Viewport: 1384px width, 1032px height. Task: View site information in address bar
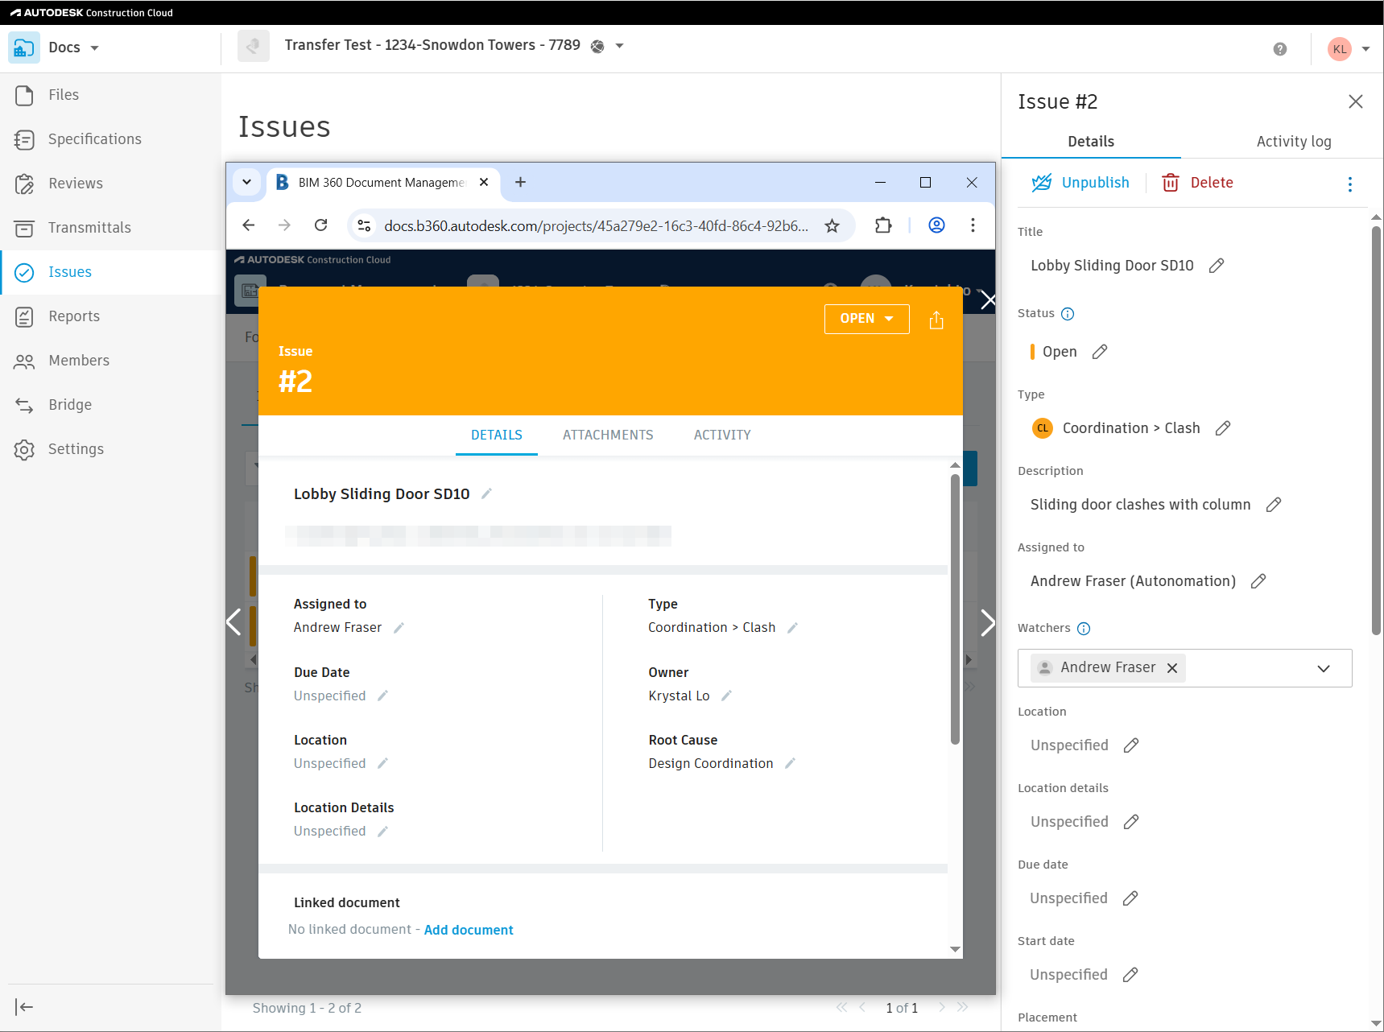coord(365,226)
